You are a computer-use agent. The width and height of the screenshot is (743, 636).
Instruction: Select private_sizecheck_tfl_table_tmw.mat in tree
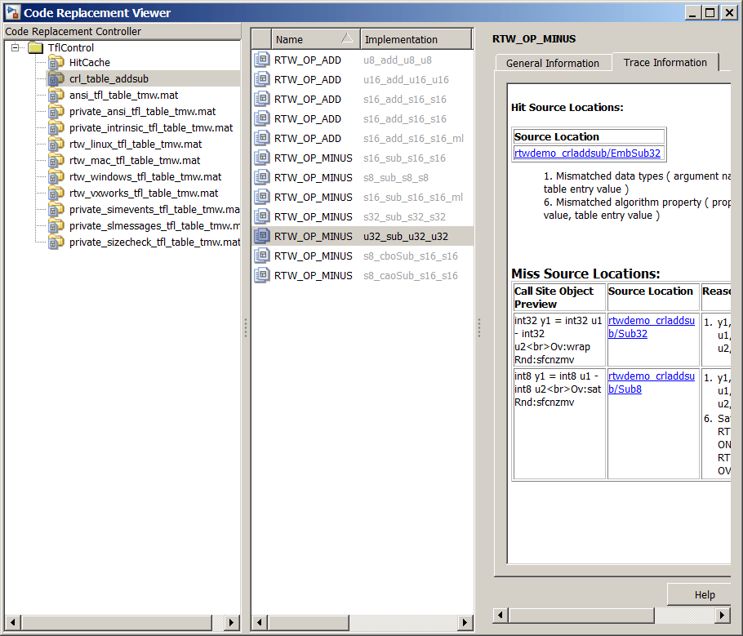(x=154, y=242)
